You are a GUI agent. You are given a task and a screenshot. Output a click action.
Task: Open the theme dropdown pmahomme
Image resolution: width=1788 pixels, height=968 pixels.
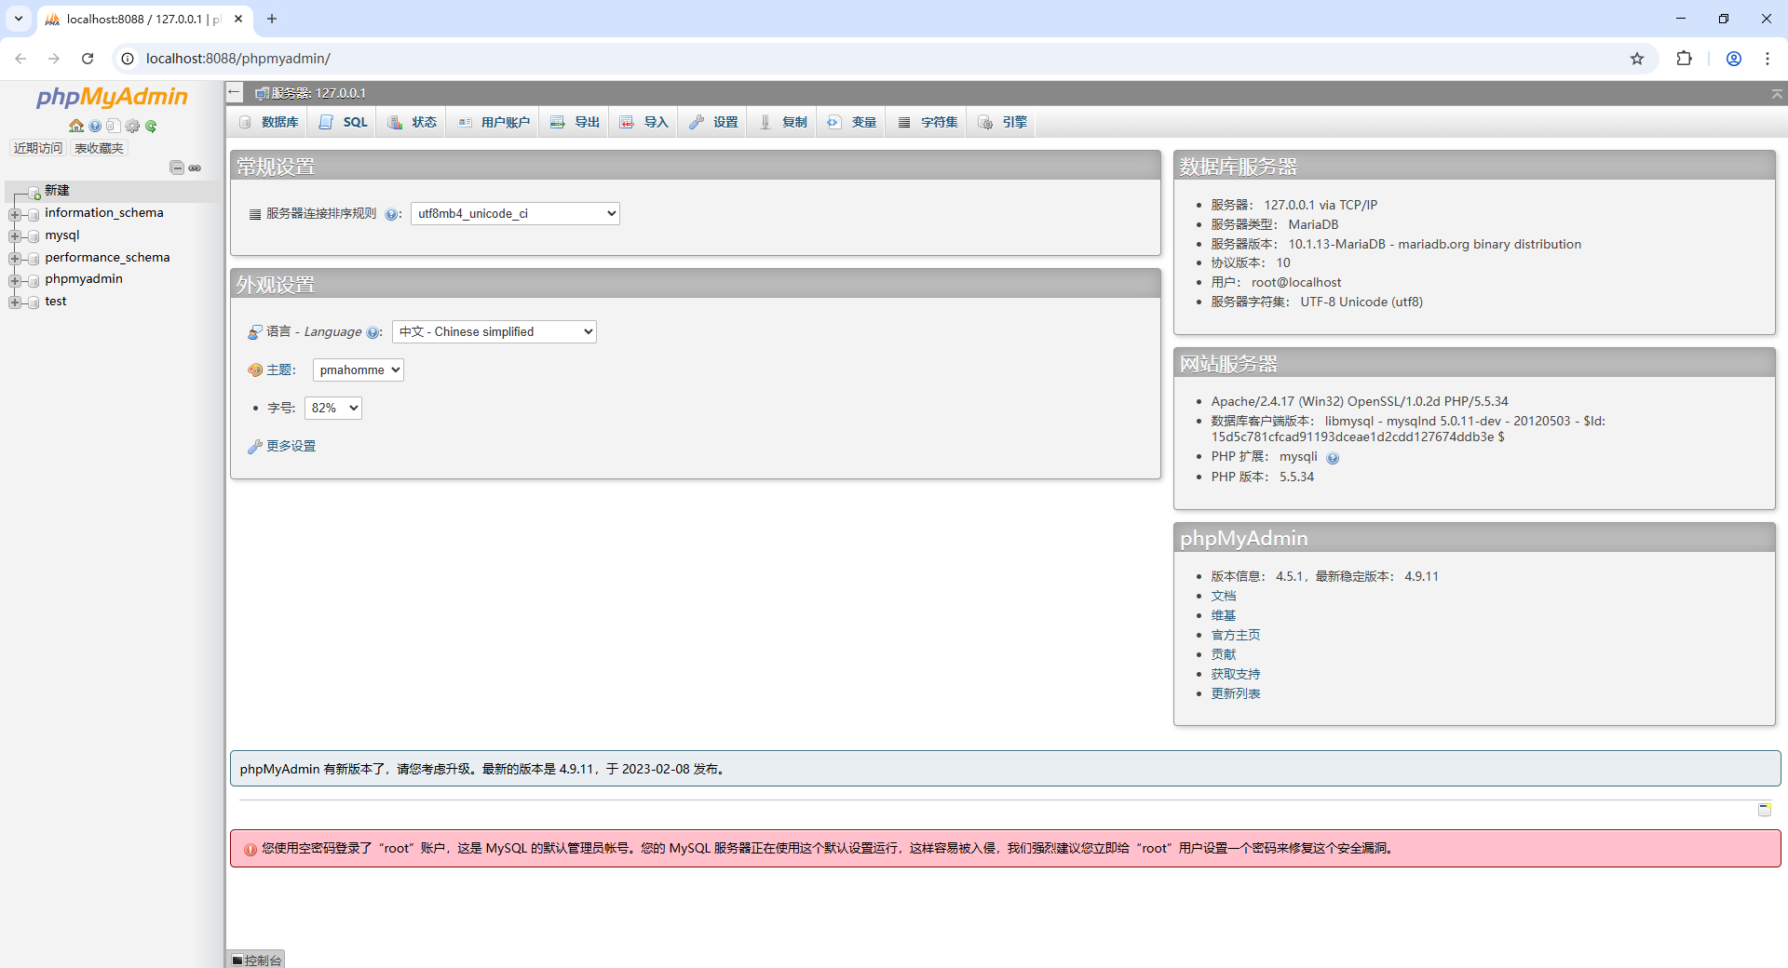[359, 370]
